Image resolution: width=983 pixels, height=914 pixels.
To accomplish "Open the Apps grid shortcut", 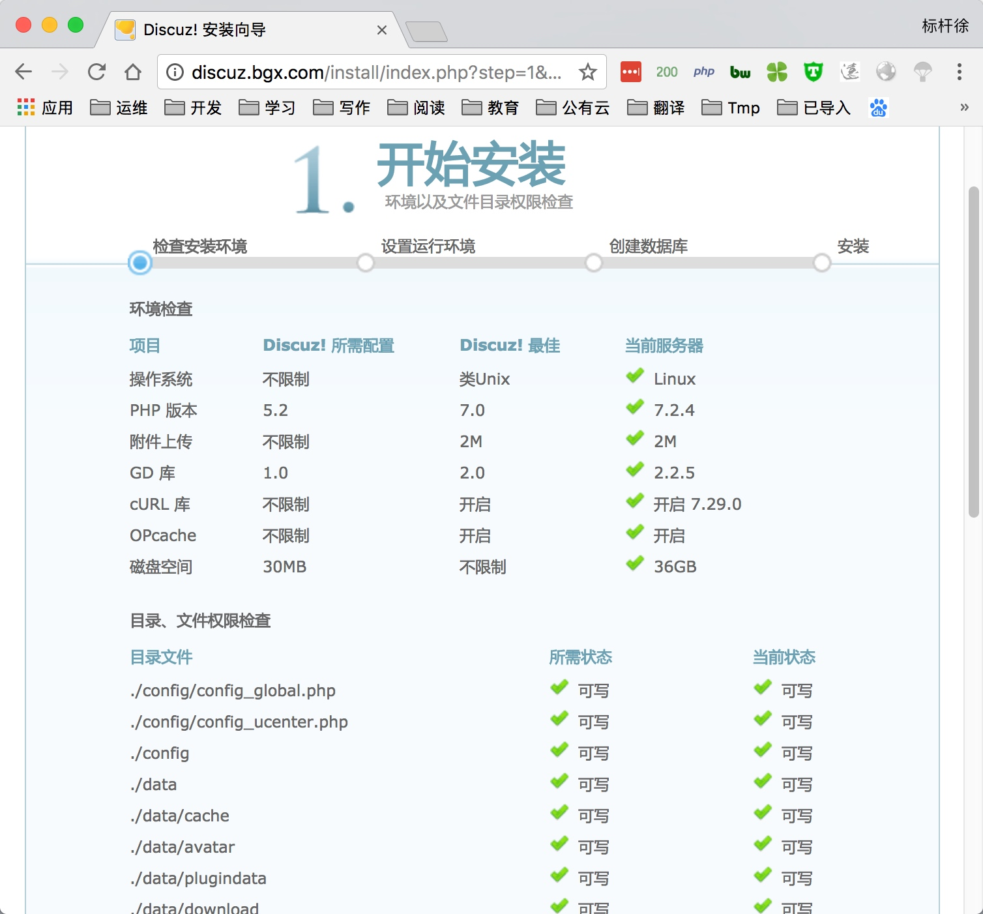I will click(x=44, y=108).
